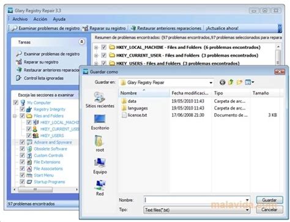
Task: Create a new folder in save dialog
Action: [x=239, y=83]
